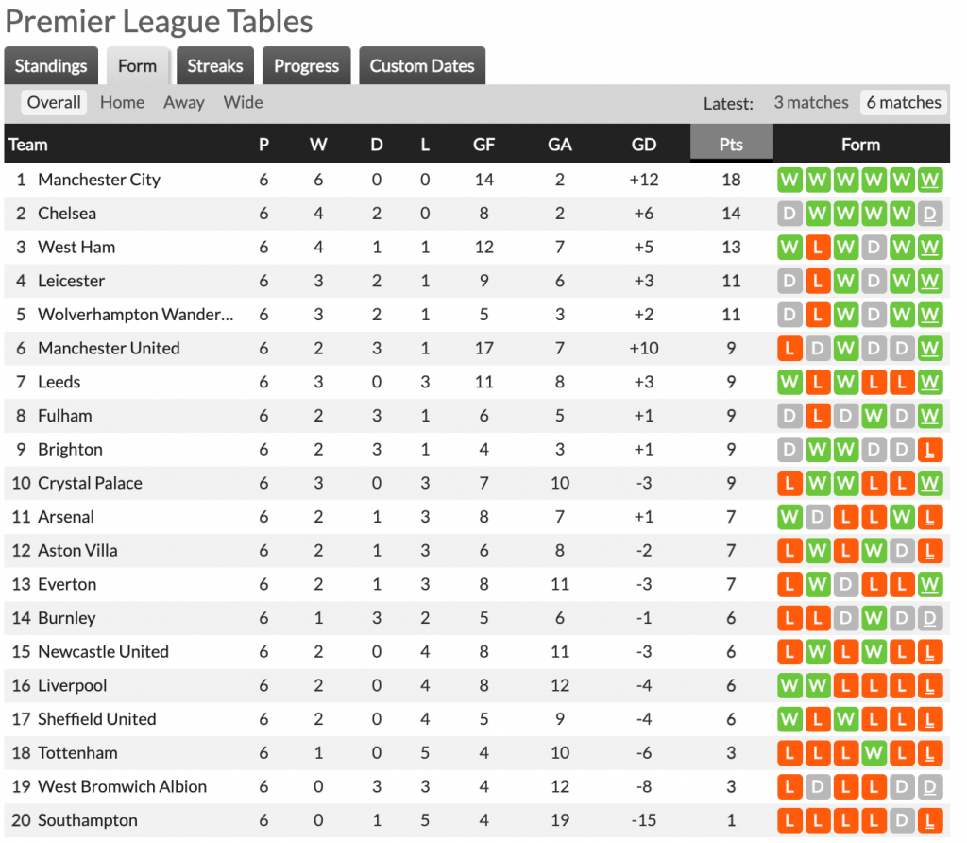Open the Streaks tab
This screenshot has width=967, height=843.
pyautogui.click(x=215, y=65)
